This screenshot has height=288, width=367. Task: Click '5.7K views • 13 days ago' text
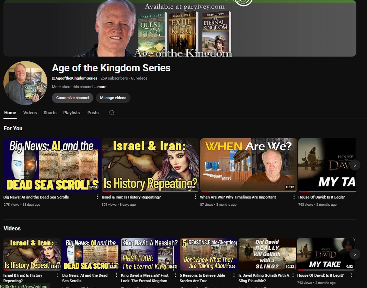click(22, 205)
